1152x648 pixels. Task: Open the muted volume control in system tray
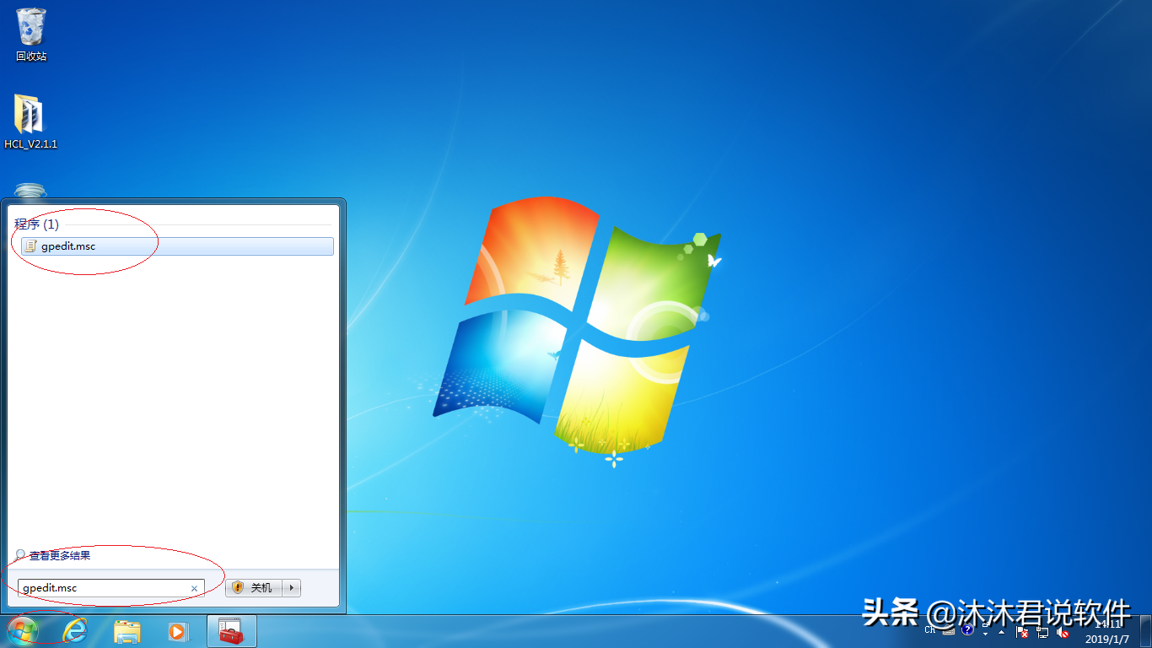pos(1063,631)
